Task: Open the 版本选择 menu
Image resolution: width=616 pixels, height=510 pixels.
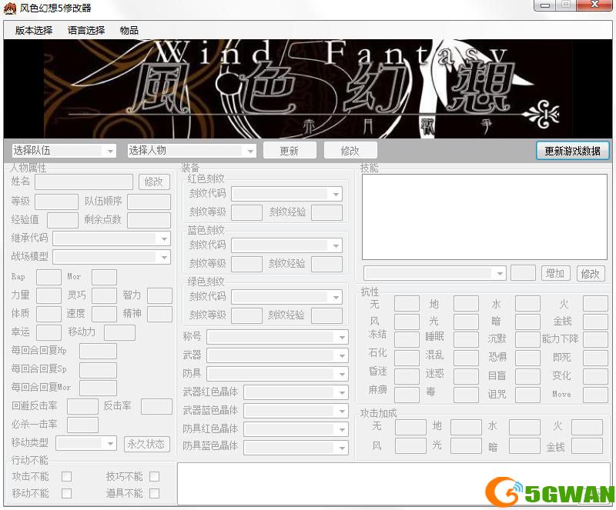Action: tap(34, 30)
